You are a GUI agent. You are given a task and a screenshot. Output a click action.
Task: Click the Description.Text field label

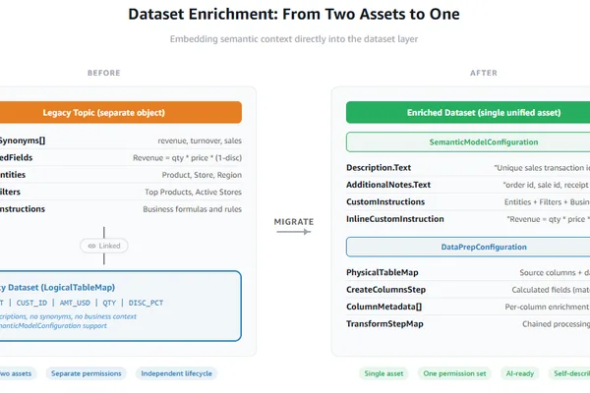379,168
